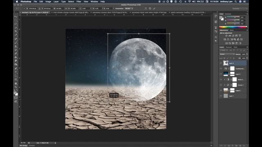The image size is (262, 147).
Task: Select the Zoom tool
Action: [x=16, y=87]
